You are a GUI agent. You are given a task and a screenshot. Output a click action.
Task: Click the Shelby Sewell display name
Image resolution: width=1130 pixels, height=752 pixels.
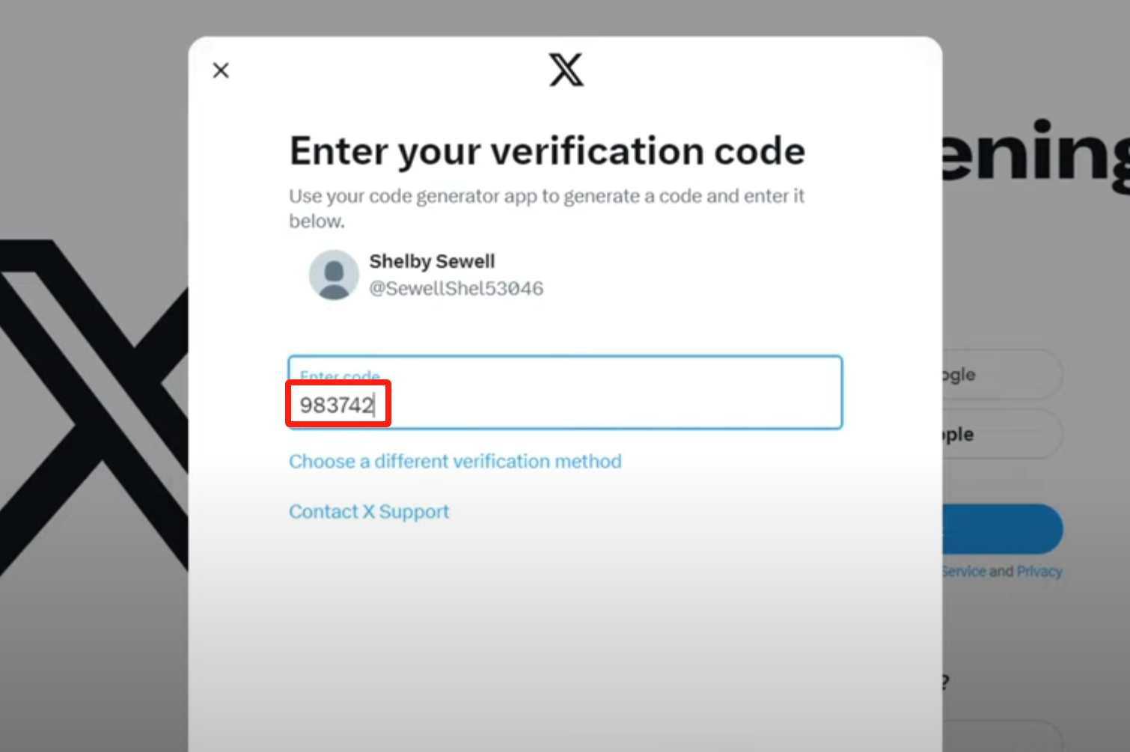[x=432, y=261]
